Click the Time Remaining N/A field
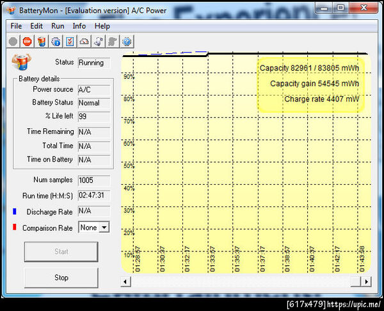Image resolution: width=384 pixels, height=311 pixels. click(x=94, y=132)
